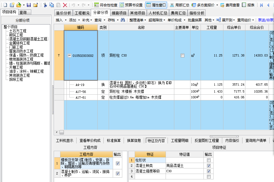The width and height of the screenshot is (274, 182).
Task: Check output box in empty feature row 4
Action: point(209,177)
